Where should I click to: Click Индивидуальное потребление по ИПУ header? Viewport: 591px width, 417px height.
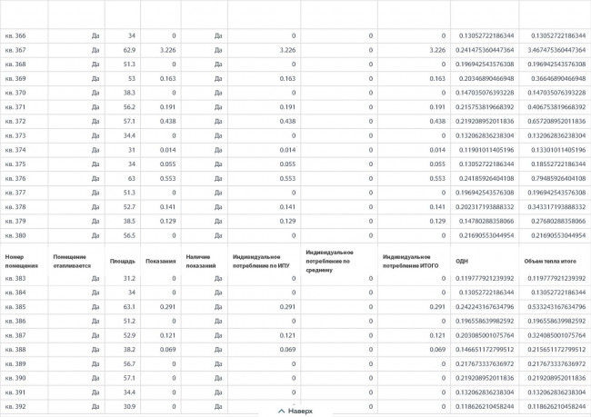point(261,261)
